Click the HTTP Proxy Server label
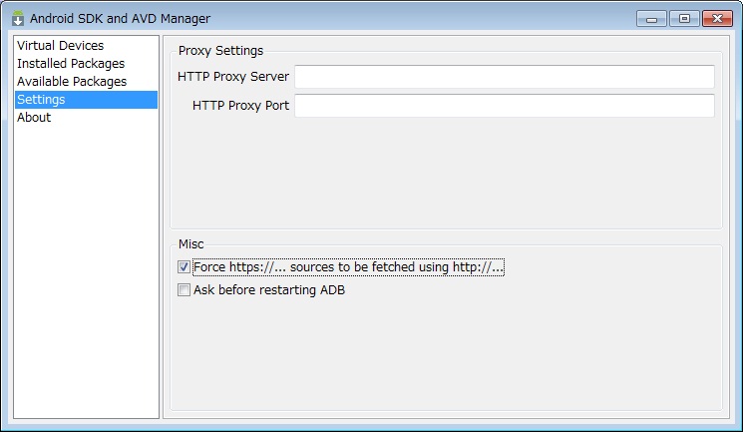This screenshot has height=432, width=743. pyautogui.click(x=233, y=77)
